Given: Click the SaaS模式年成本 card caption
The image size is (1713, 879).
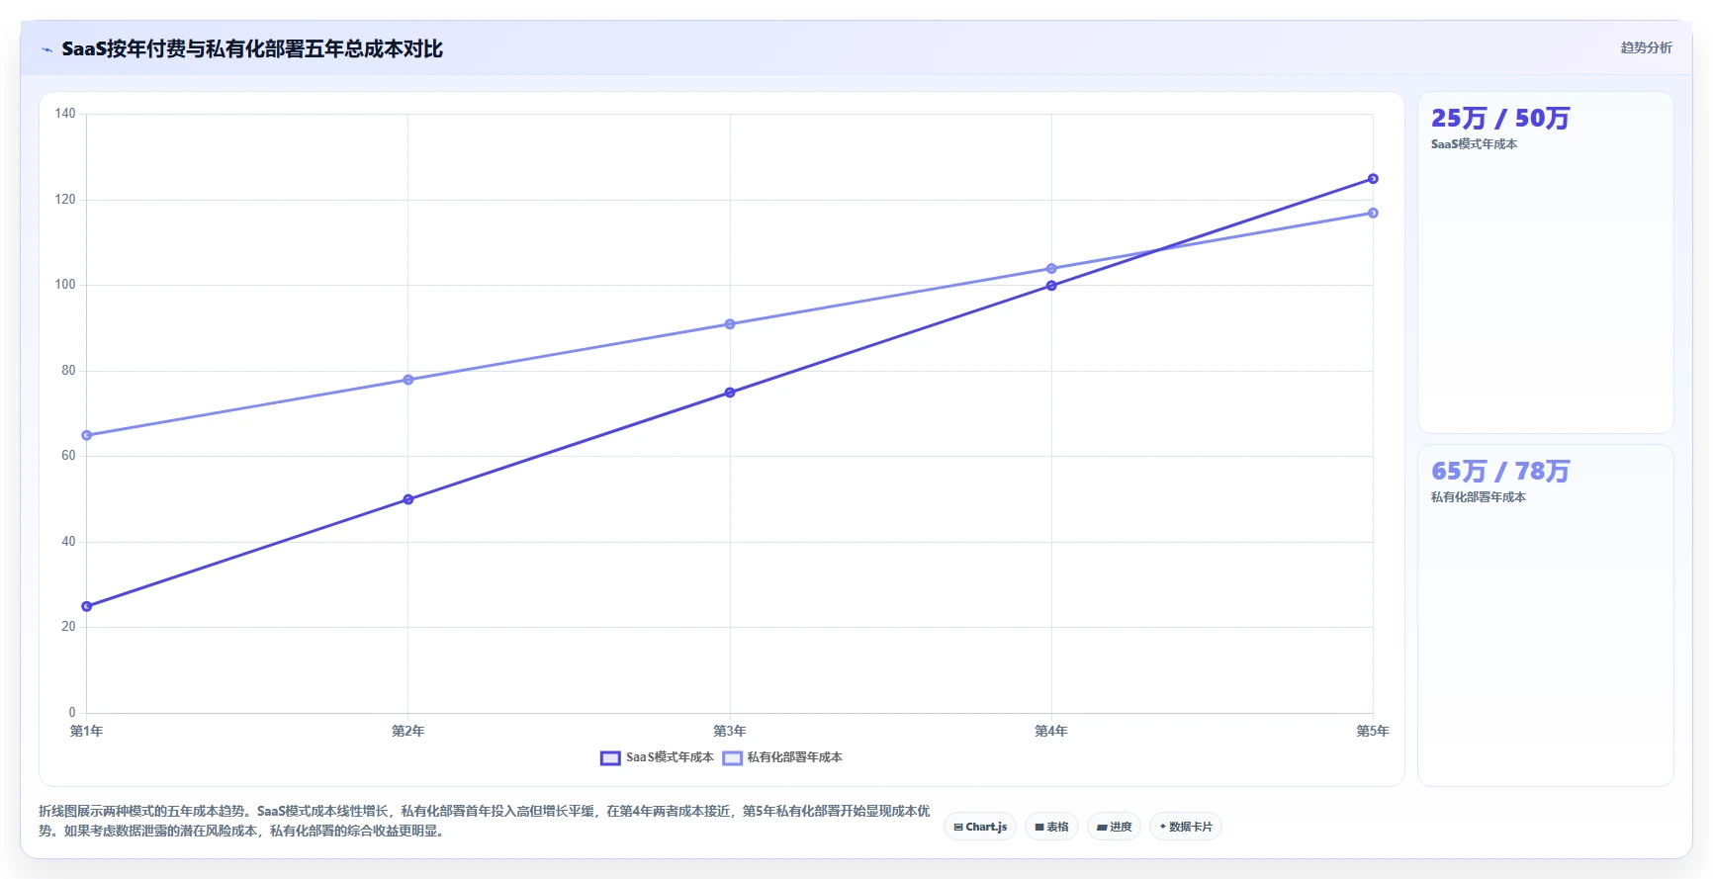Looking at the screenshot, I should [x=1474, y=144].
